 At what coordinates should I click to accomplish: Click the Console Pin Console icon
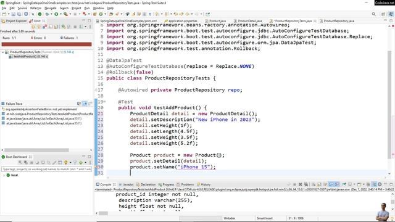(344, 184)
